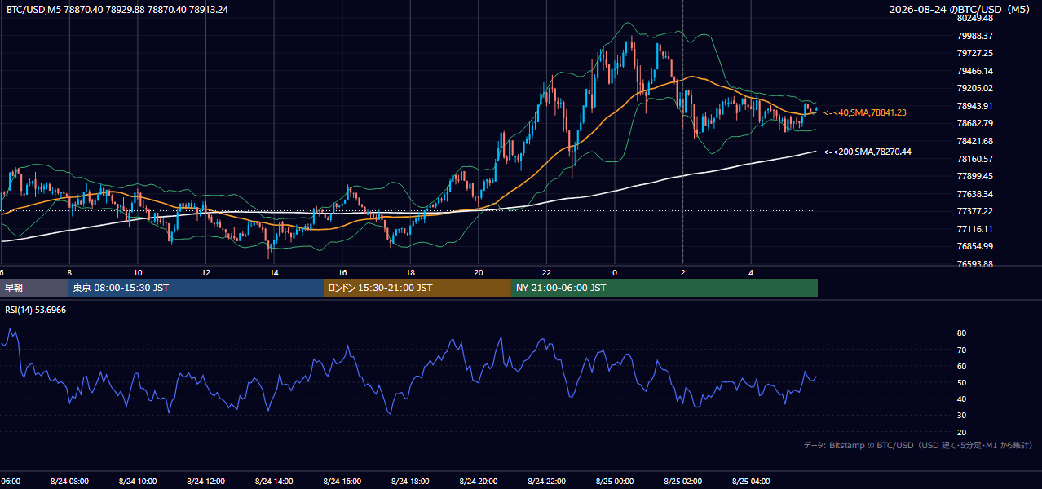Click hour label 16 under the candlestick chart
This screenshot has width=1042, height=489.
342,272
